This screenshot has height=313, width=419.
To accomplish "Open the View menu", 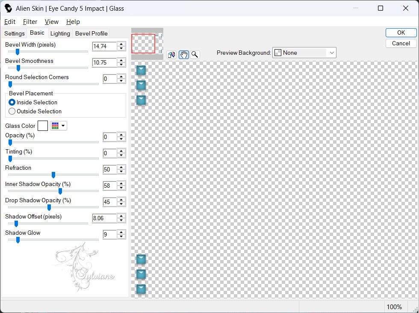I will click(52, 22).
